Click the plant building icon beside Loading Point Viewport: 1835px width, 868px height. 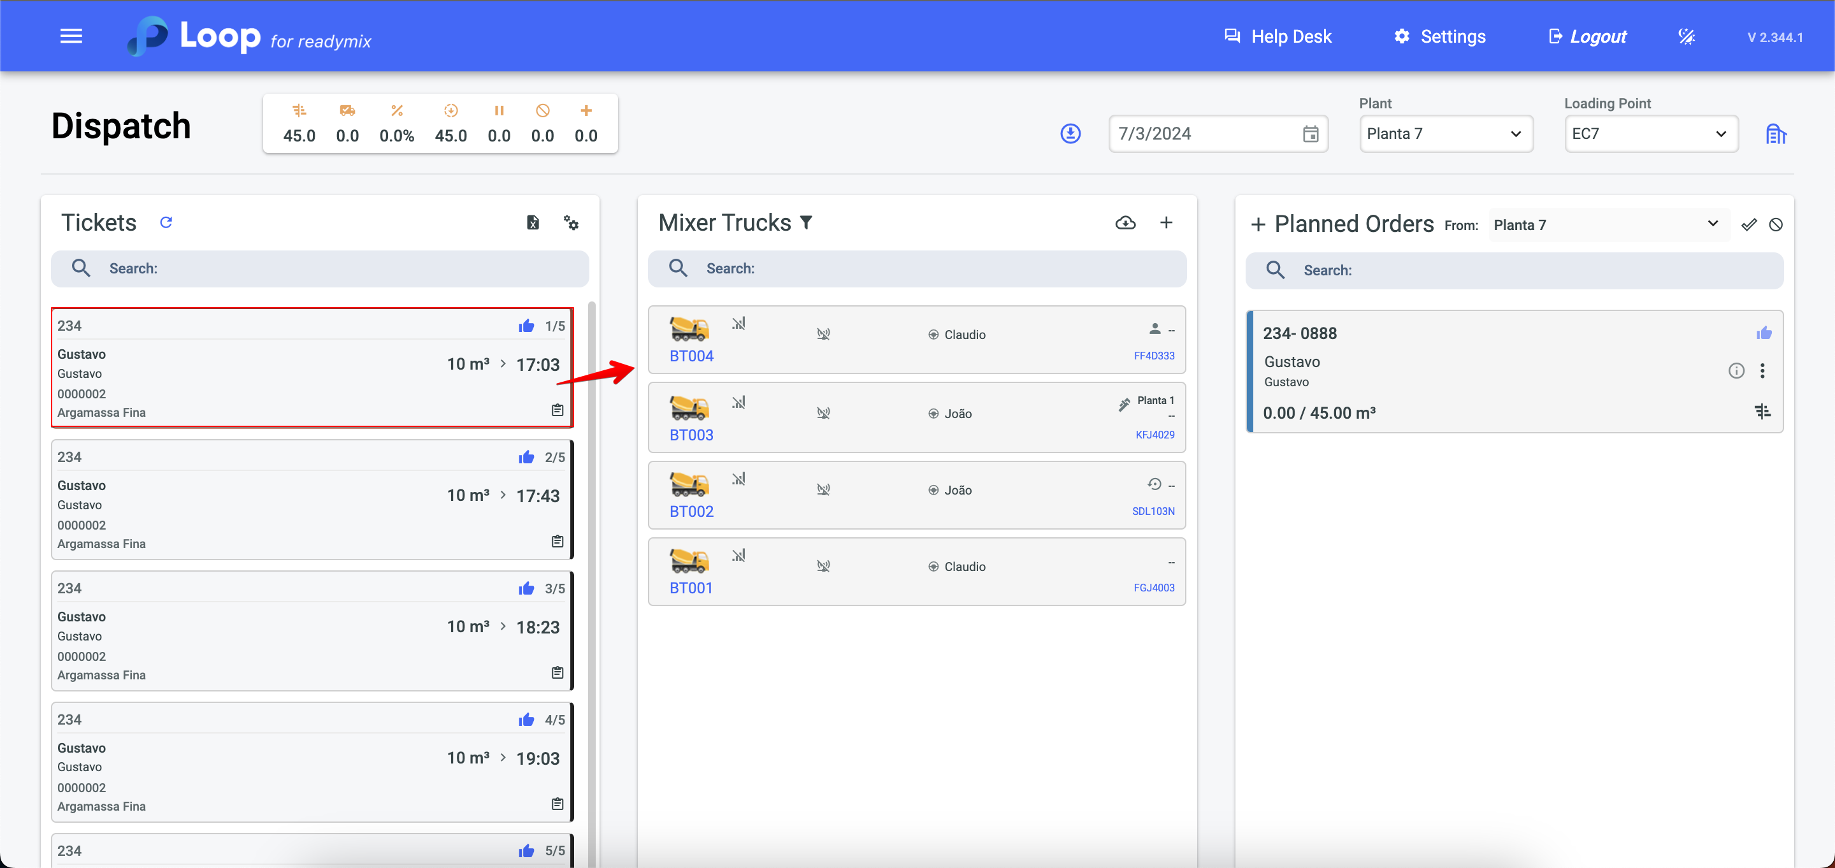(1775, 134)
